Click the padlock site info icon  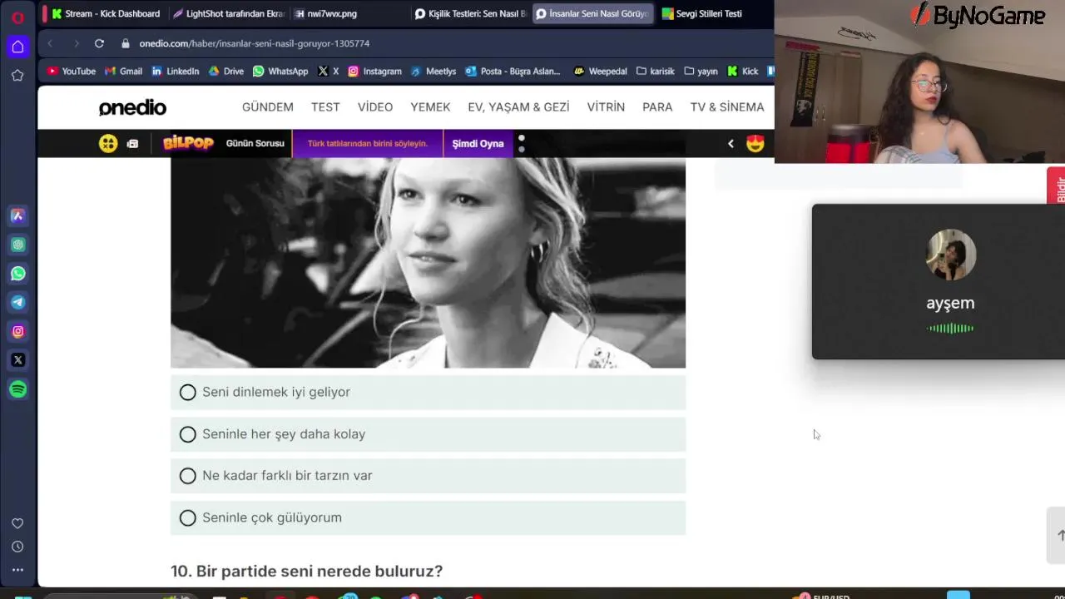(x=126, y=43)
